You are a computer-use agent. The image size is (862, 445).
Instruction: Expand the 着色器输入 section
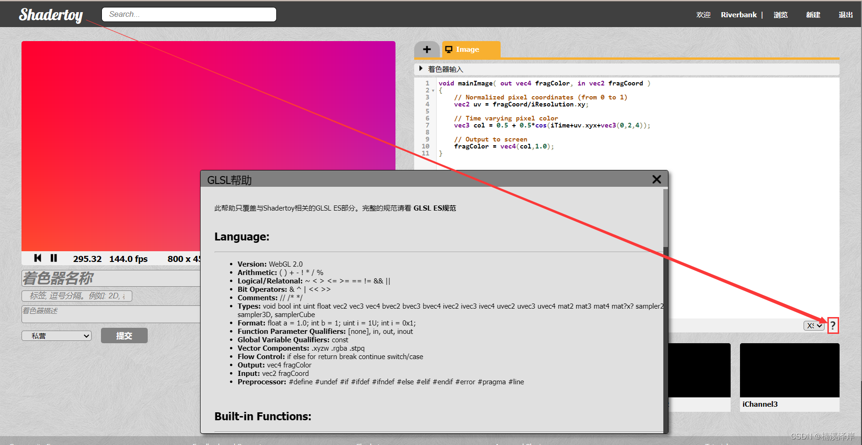coord(626,69)
